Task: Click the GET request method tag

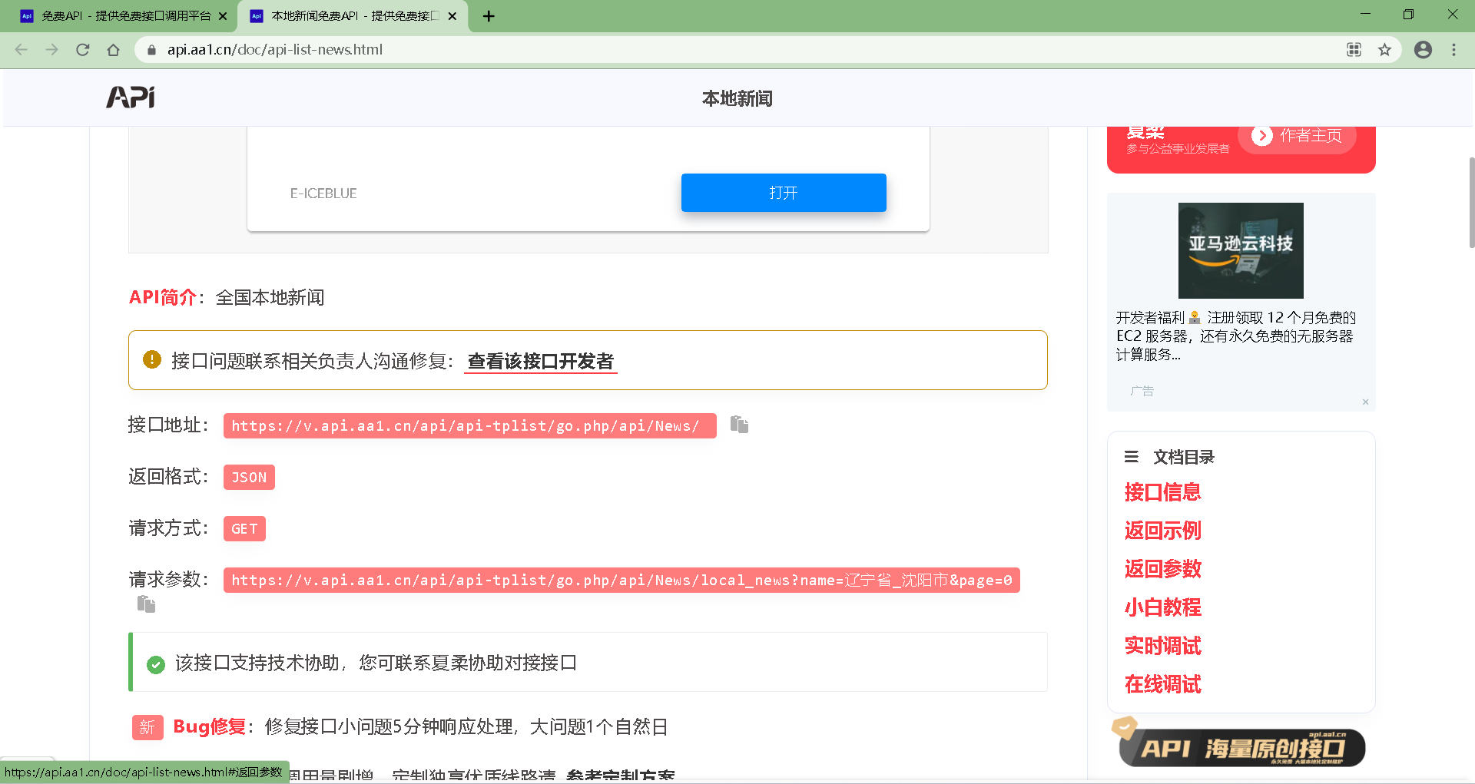Action: coord(244,529)
